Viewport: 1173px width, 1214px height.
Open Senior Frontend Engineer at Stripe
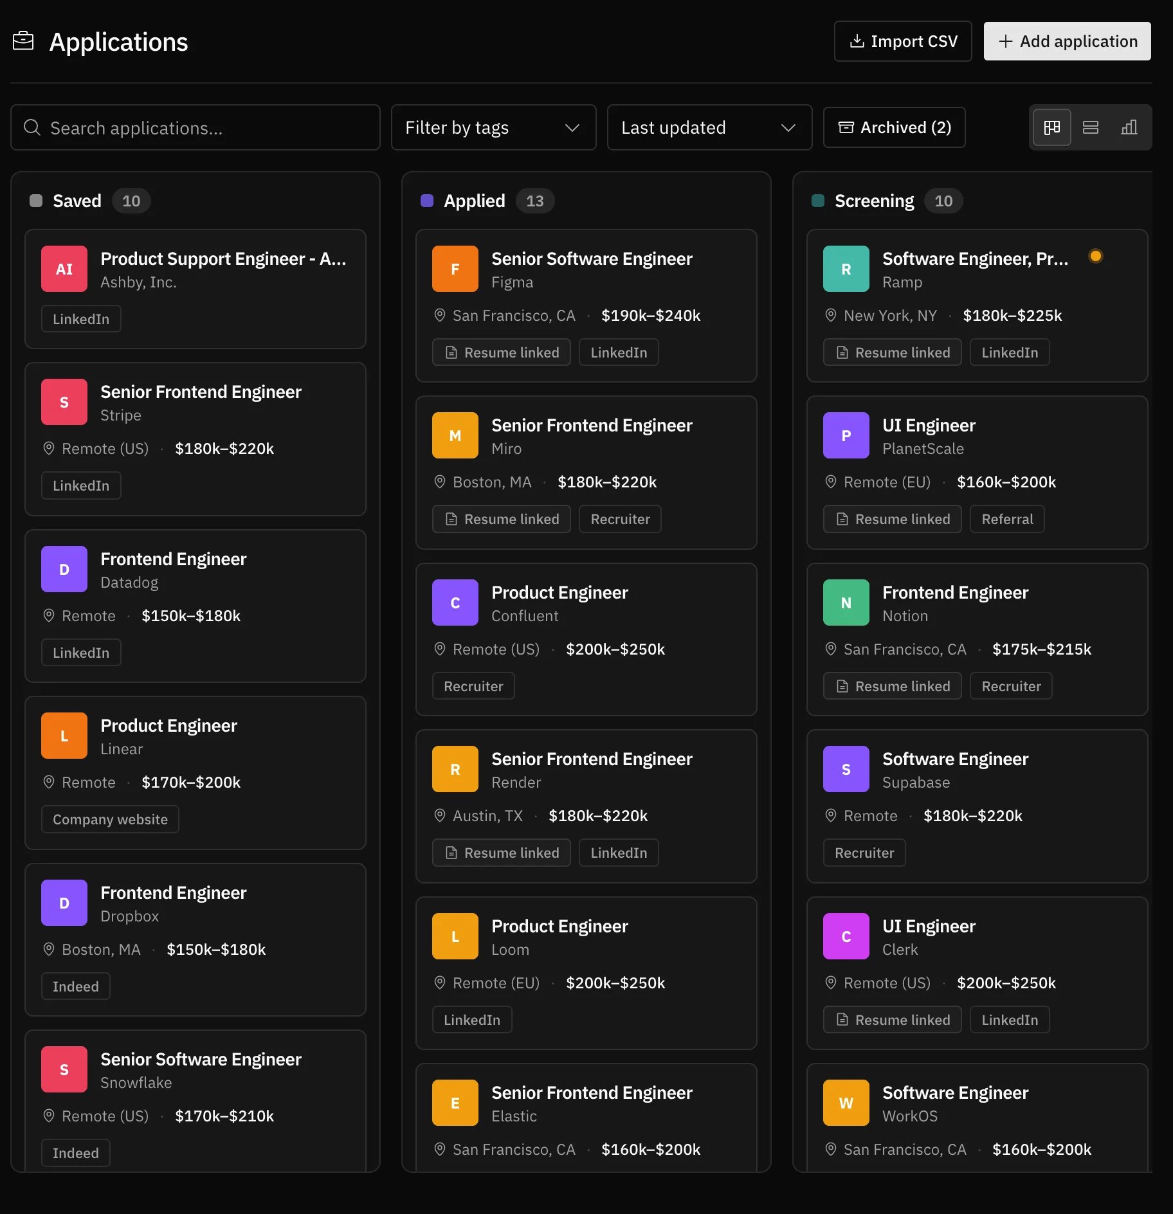(195, 439)
